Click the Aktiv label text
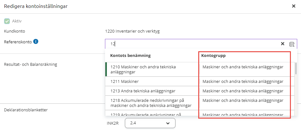The height and width of the screenshot is (130, 301). 16,21
